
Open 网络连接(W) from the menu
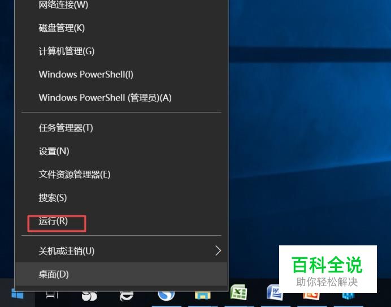[x=121, y=5]
